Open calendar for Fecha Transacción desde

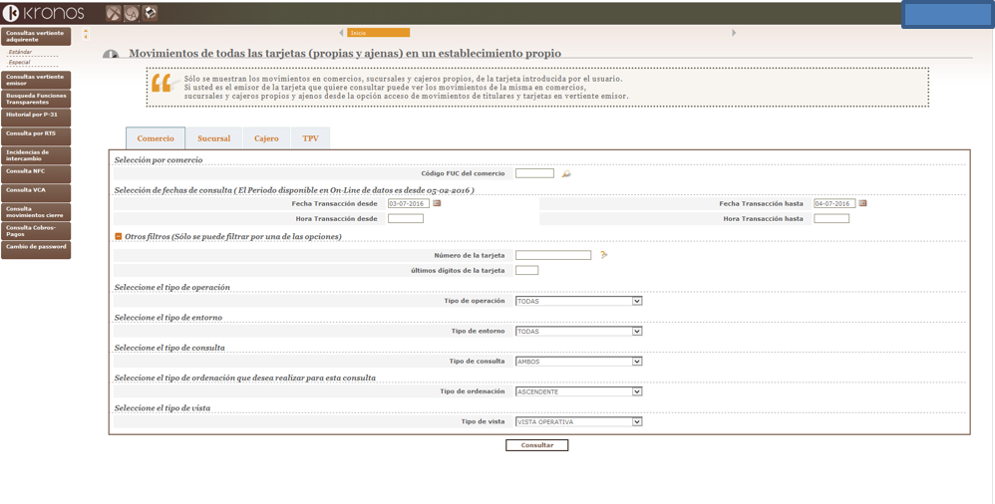pos(437,203)
